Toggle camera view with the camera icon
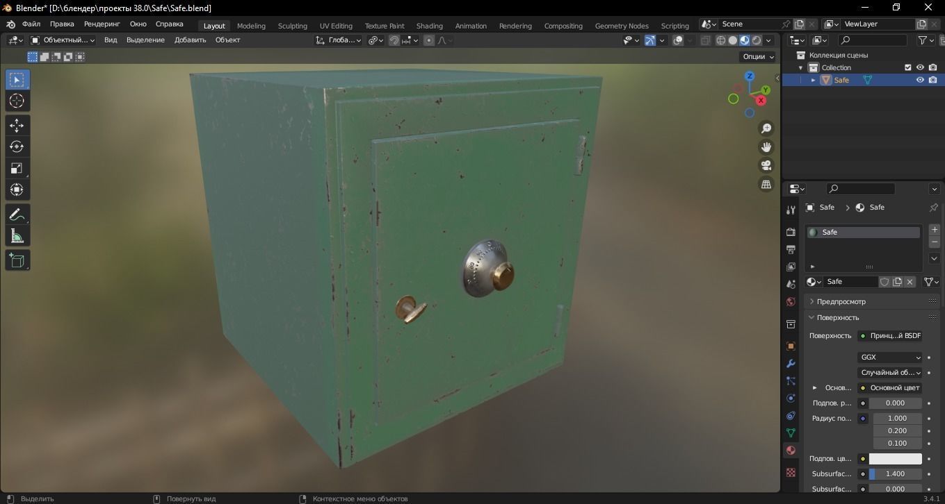This screenshot has height=504, width=945. click(766, 166)
